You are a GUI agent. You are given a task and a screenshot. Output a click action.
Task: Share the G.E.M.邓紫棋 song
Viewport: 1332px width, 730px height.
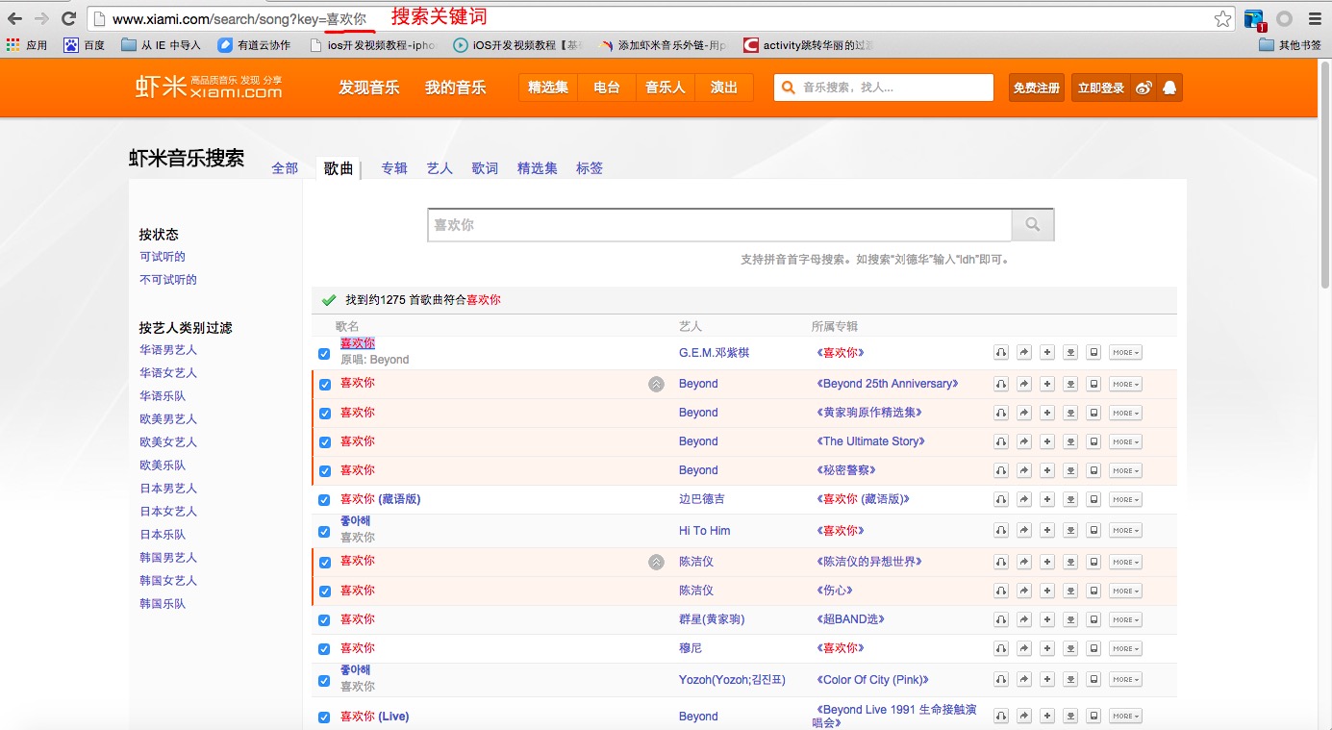pyautogui.click(x=1024, y=353)
